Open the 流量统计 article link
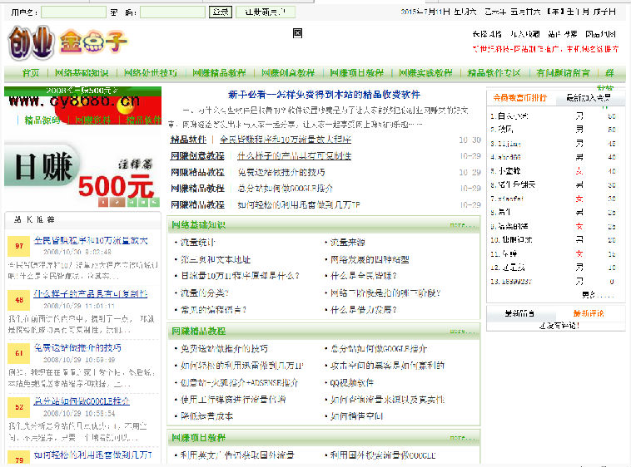Viewport: 631px width, 467px height. [x=197, y=243]
